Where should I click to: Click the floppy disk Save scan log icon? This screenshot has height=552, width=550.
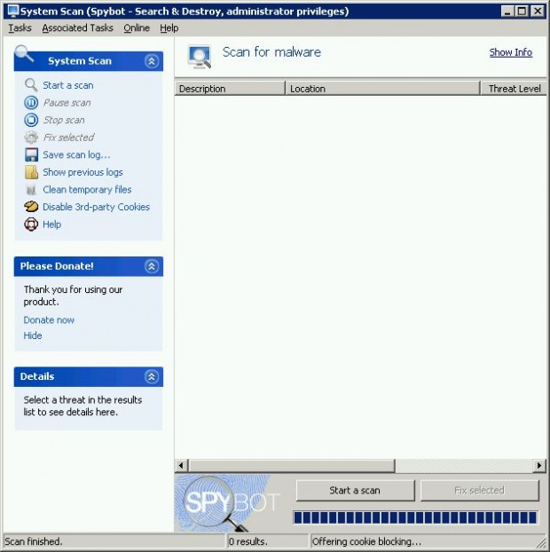click(x=31, y=155)
